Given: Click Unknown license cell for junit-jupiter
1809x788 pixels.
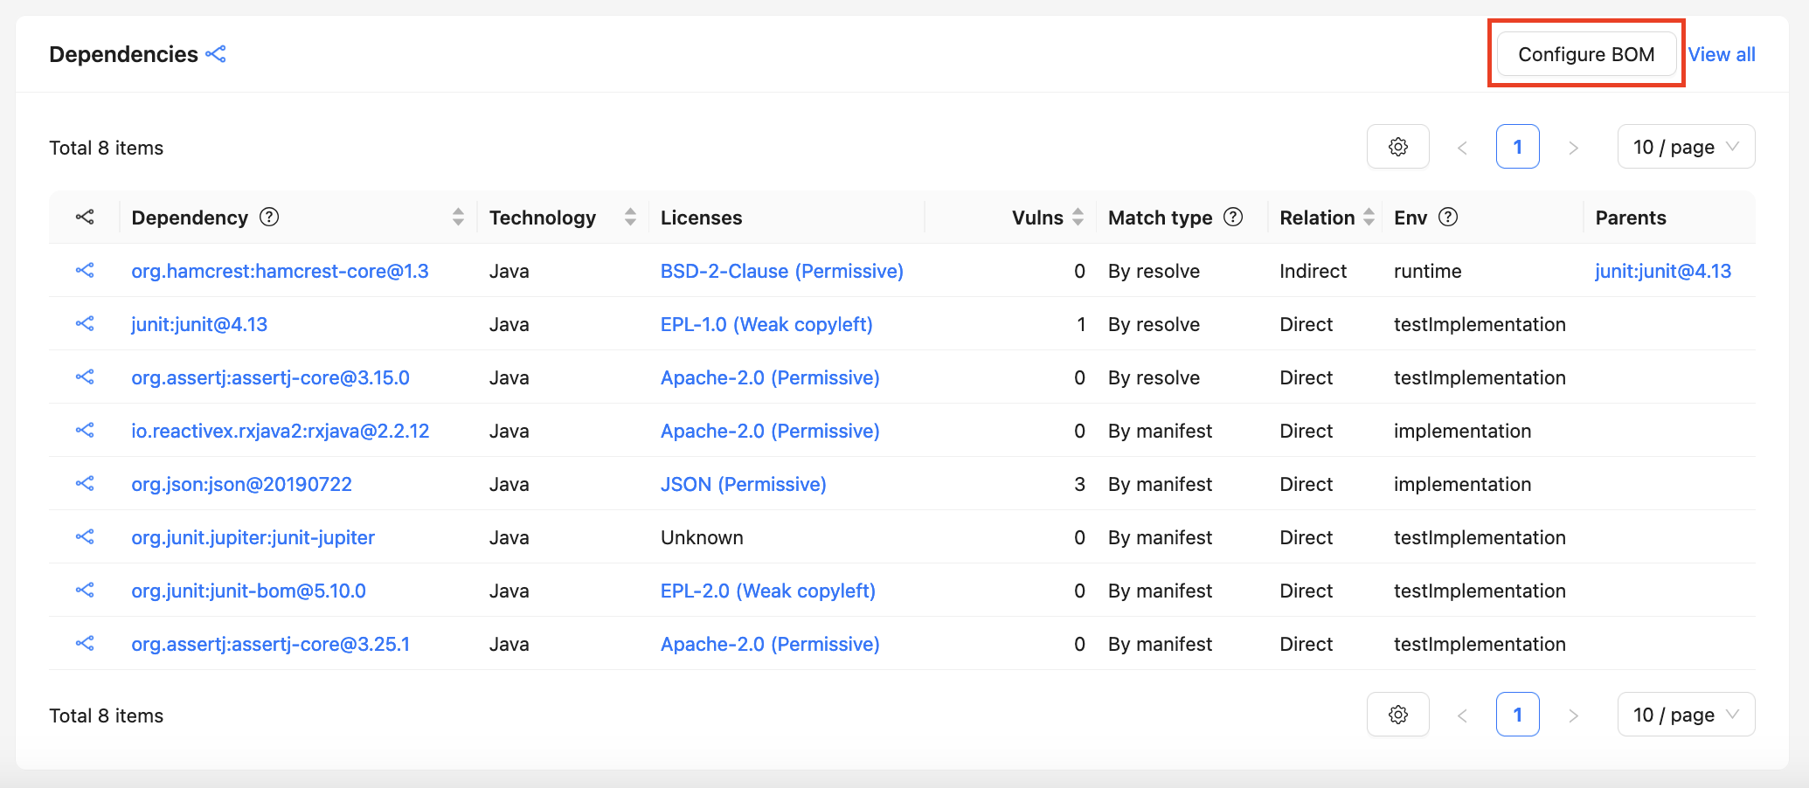Looking at the screenshot, I should [702, 537].
